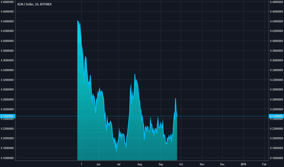Click 0.32000000 on the left price axis
Image resolution: width=284 pixels, height=167 pixels.
coord(7,80)
